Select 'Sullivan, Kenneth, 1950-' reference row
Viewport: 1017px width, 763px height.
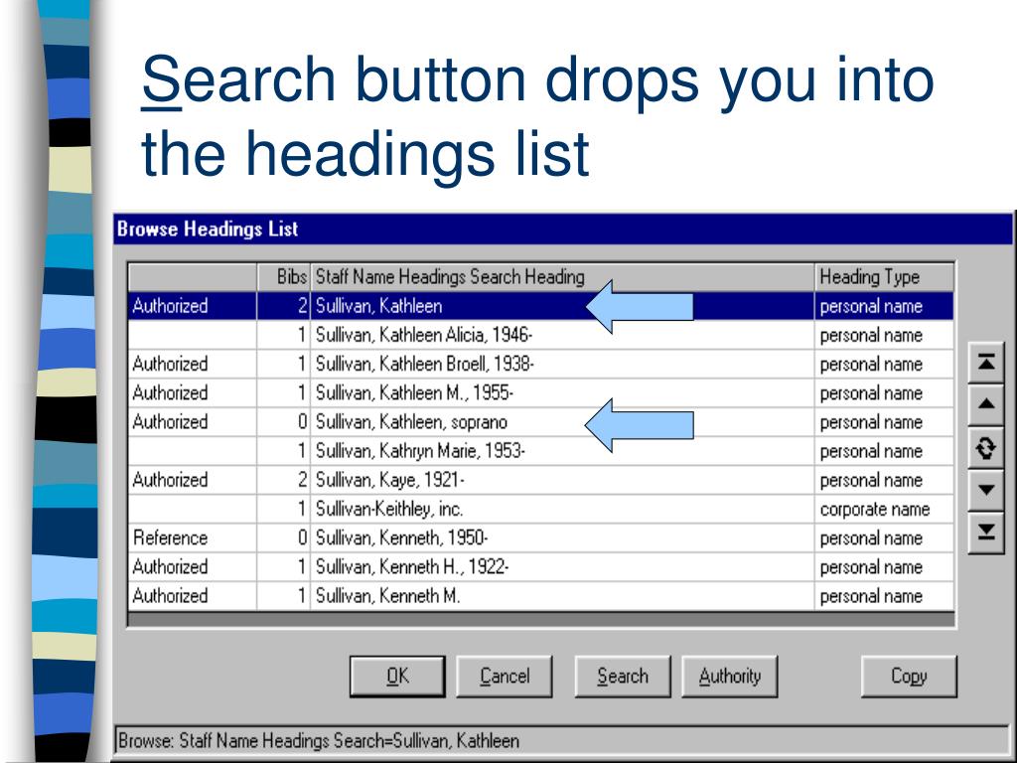(x=541, y=537)
